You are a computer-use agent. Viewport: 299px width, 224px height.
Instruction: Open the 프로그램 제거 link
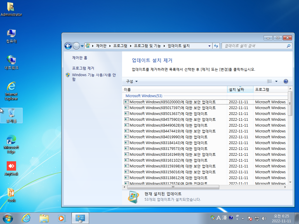(x=83, y=68)
